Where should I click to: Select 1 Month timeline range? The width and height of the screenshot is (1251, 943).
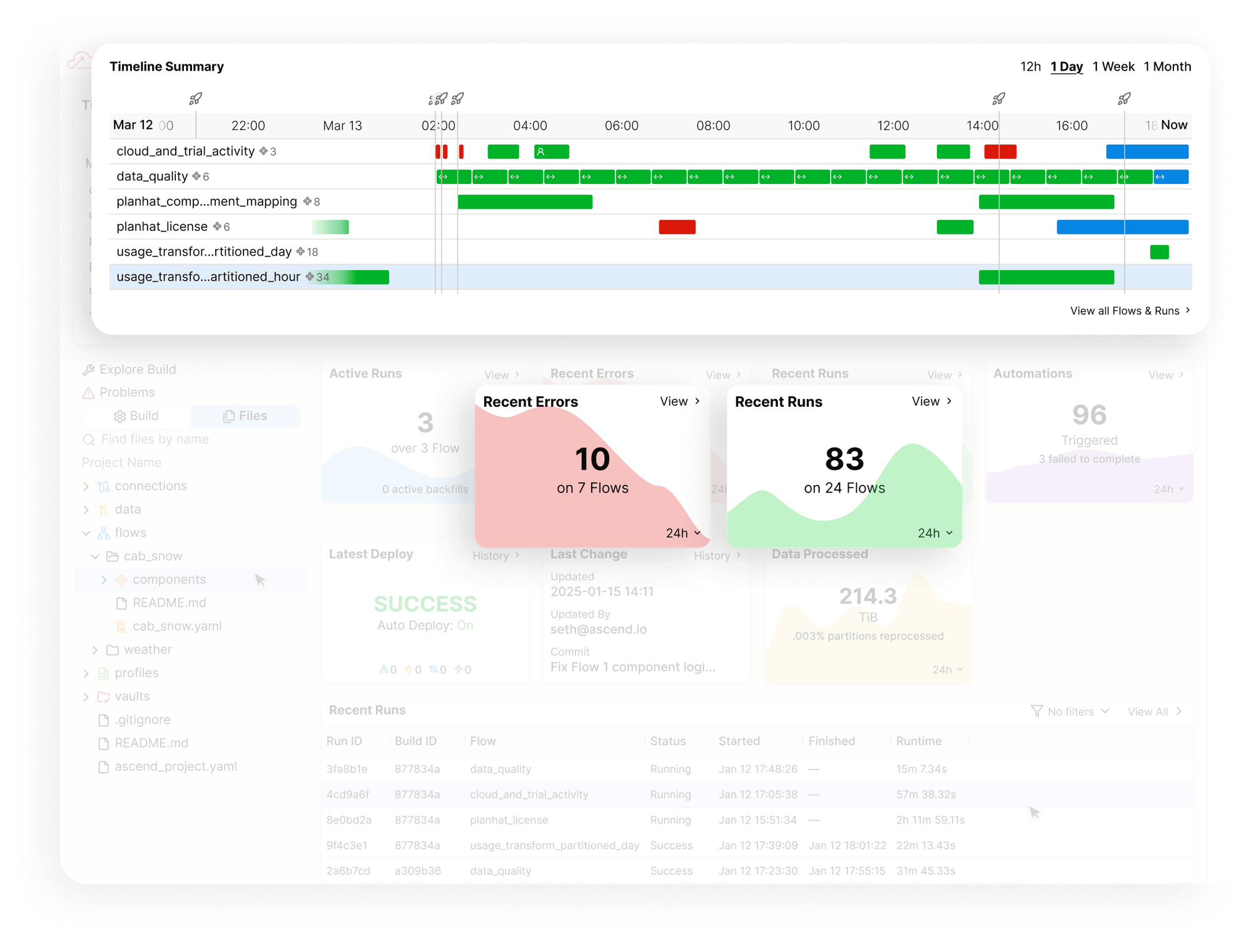click(1167, 66)
